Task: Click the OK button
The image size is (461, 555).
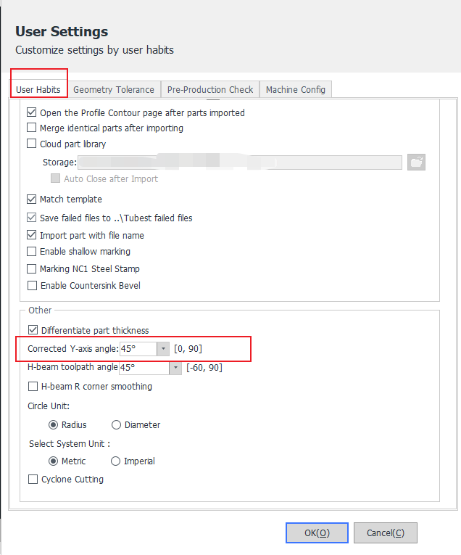Action: point(317,533)
